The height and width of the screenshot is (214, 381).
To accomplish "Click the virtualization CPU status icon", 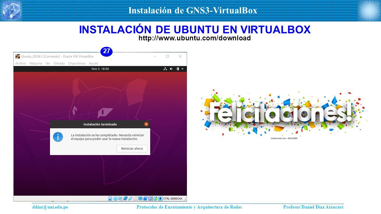I will click(150, 199).
